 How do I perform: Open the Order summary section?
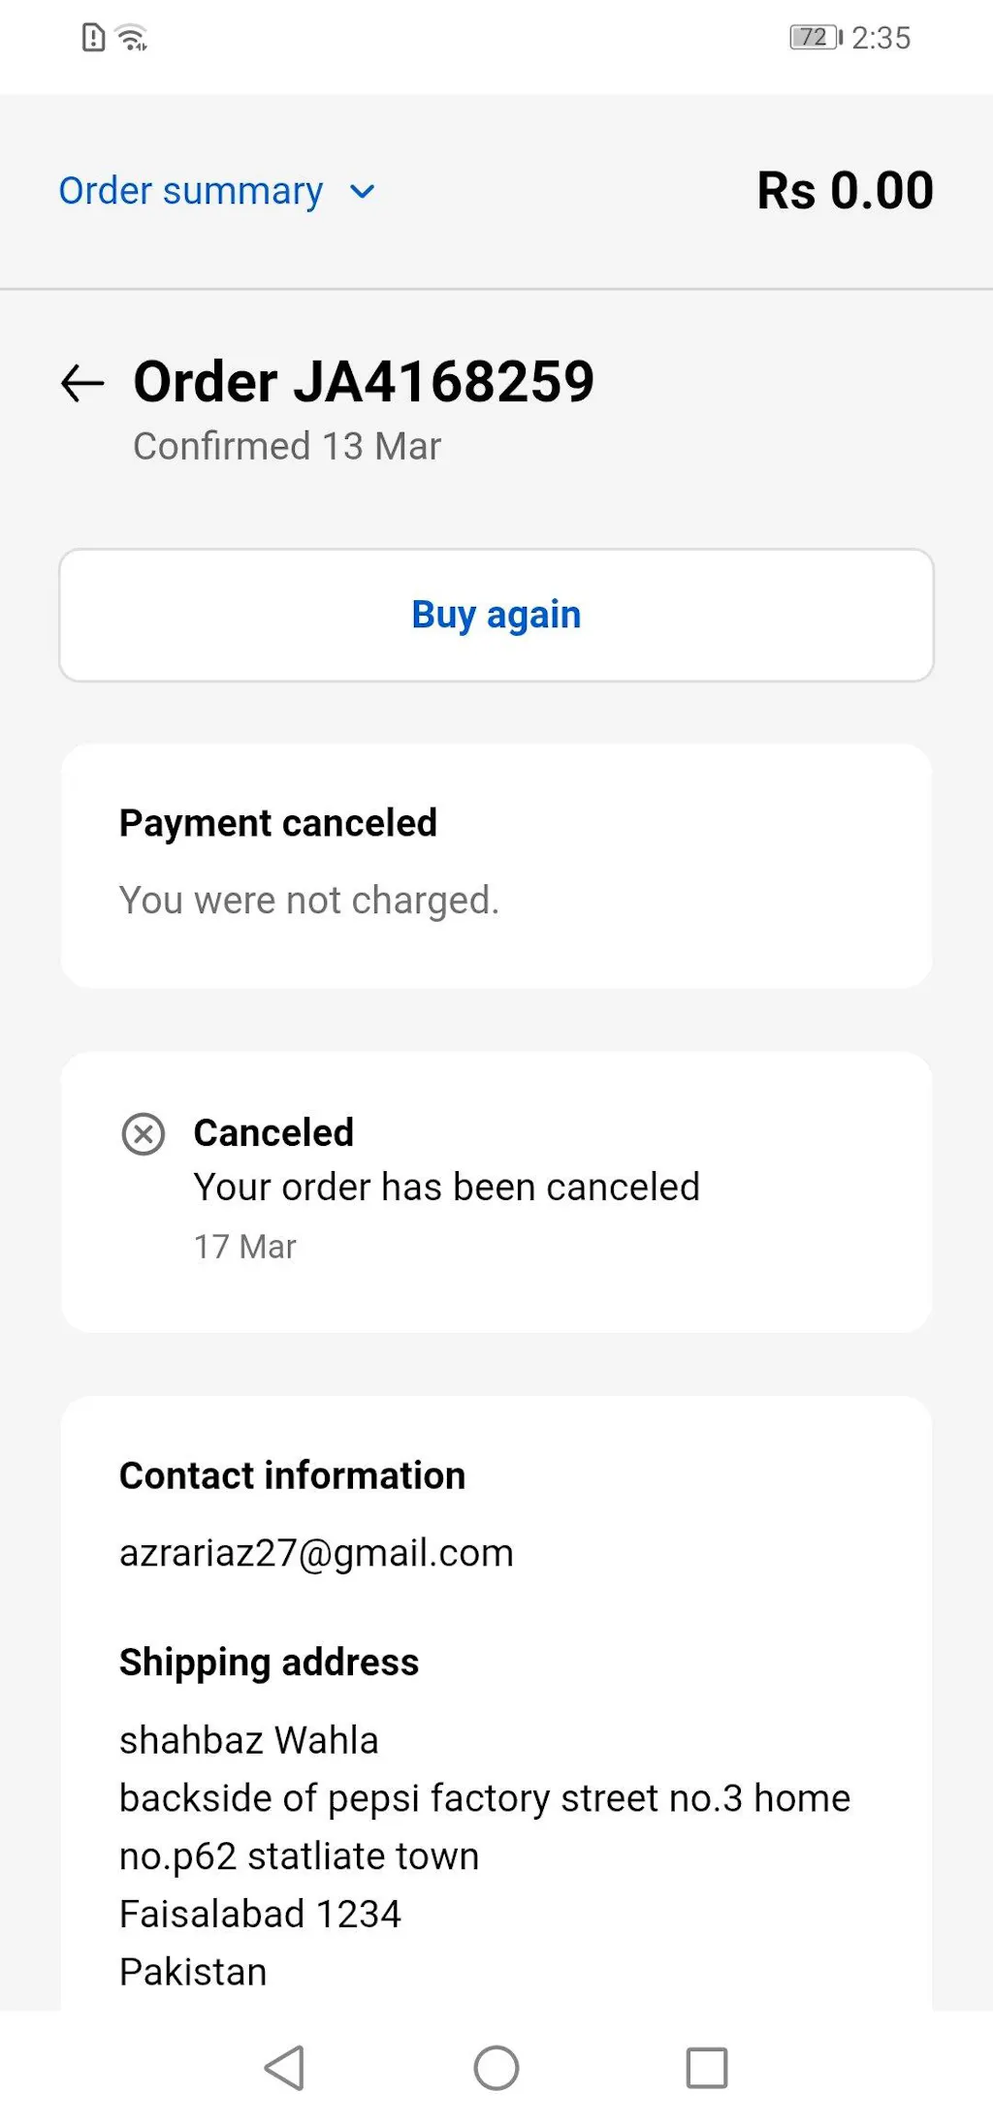tap(191, 191)
